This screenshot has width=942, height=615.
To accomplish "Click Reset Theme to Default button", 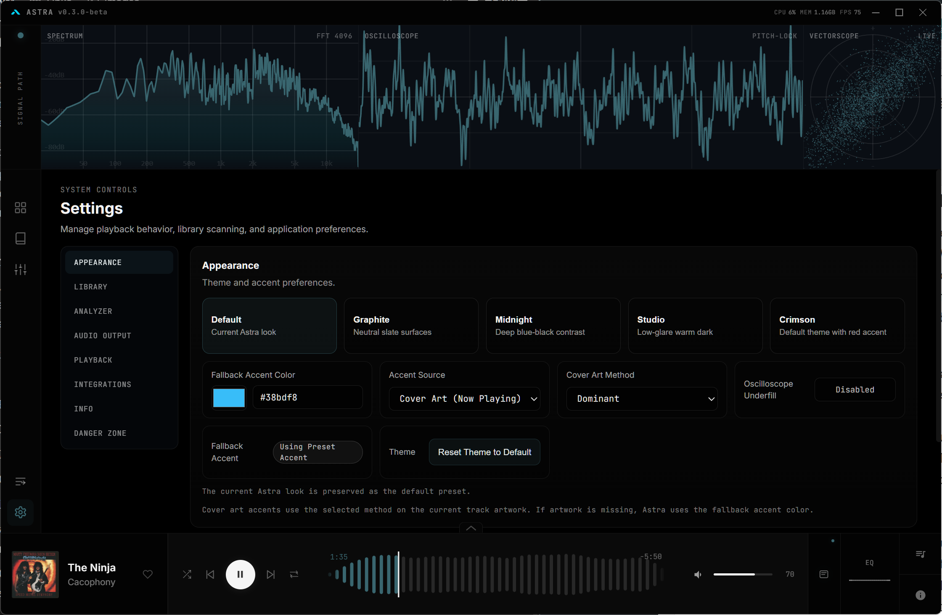I will [484, 452].
